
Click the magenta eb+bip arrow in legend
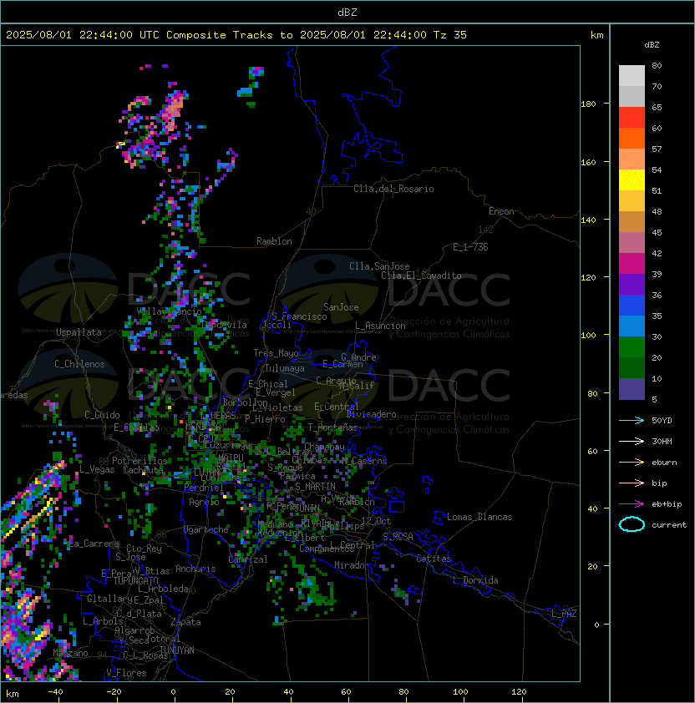click(x=632, y=504)
